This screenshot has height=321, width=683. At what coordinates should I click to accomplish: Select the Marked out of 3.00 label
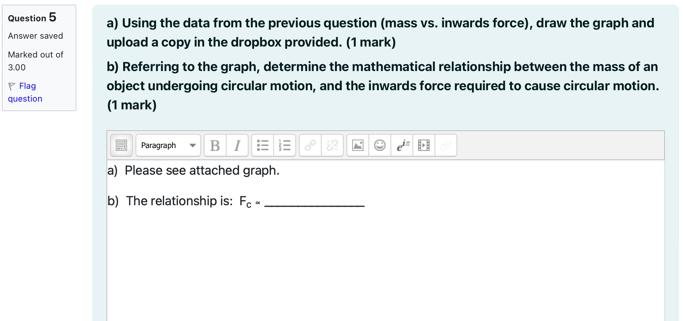click(x=35, y=61)
